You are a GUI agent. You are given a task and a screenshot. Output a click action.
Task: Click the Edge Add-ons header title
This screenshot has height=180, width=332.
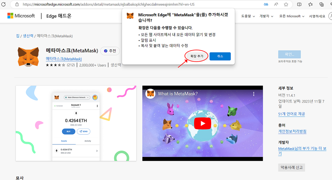(x=59, y=16)
